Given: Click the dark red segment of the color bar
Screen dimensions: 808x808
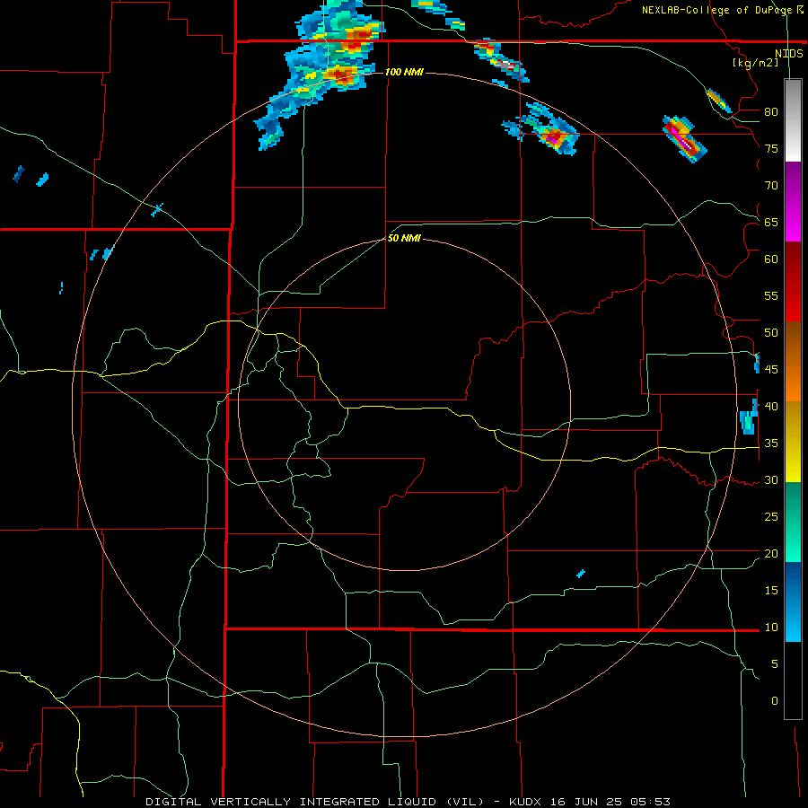Looking at the screenshot, I should [793, 281].
